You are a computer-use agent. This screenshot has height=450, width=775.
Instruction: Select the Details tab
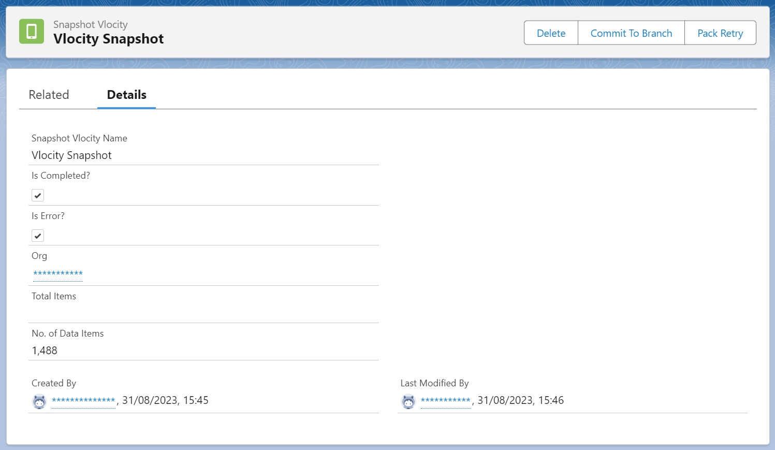pos(126,95)
